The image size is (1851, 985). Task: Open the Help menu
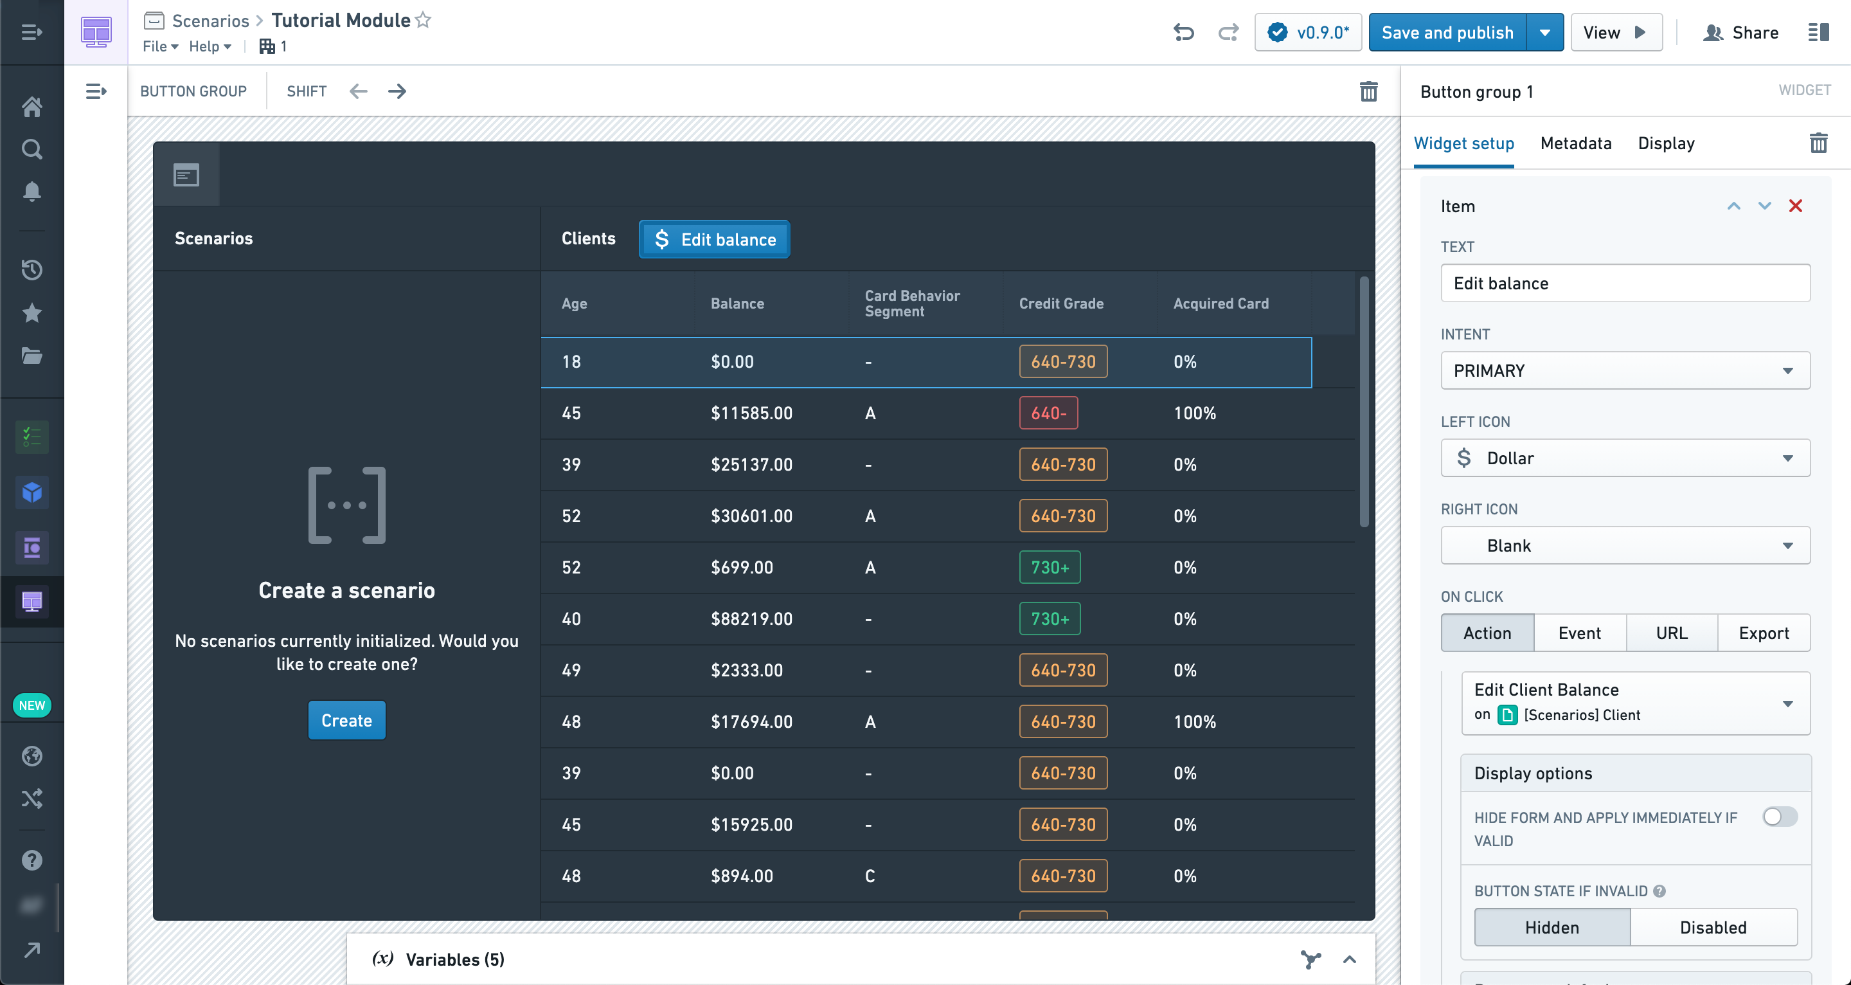click(x=210, y=46)
